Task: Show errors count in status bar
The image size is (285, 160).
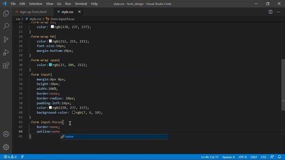Action: tap(7, 157)
